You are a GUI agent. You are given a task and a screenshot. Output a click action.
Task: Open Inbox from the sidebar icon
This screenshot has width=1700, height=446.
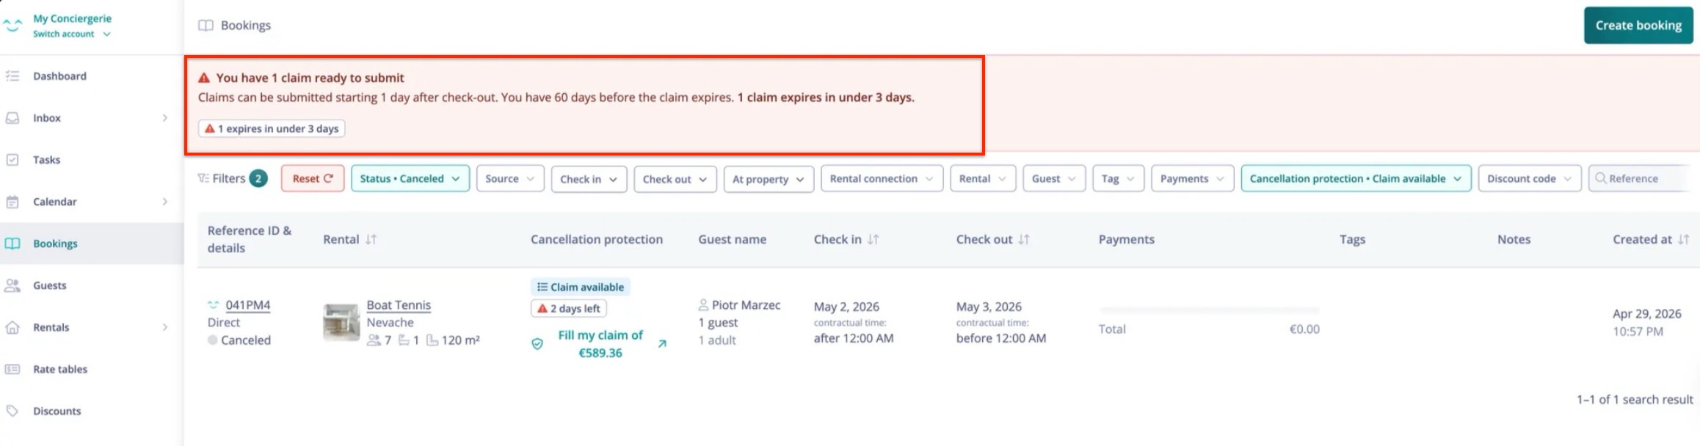point(12,118)
